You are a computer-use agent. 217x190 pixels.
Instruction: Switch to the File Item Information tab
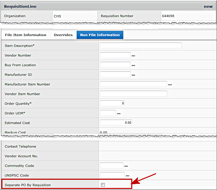[x=25, y=35]
